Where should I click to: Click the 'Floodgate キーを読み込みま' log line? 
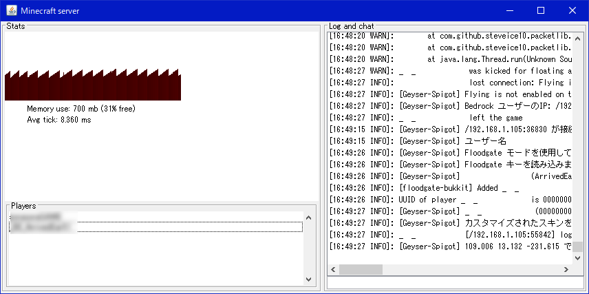tap(451, 165)
